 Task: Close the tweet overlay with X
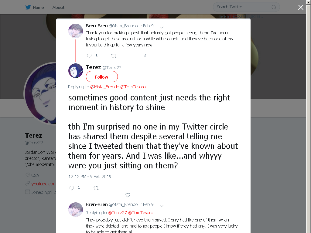click(x=301, y=7)
